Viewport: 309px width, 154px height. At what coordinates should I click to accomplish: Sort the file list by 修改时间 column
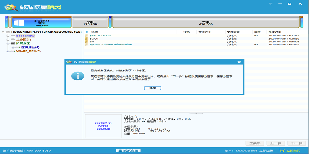coord(274,32)
